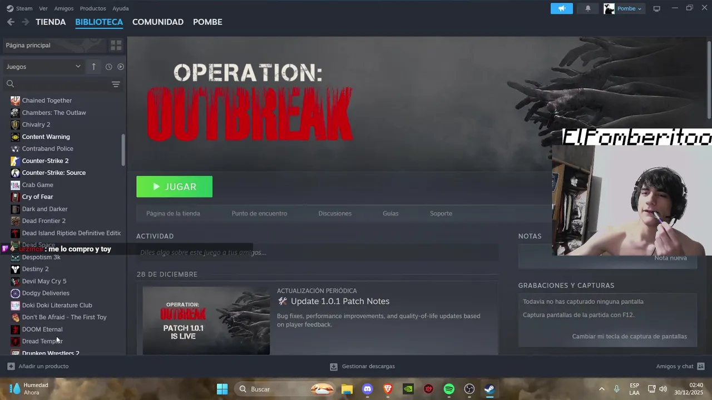Open Windows Start menu
This screenshot has width=712, height=400.
[x=222, y=389]
